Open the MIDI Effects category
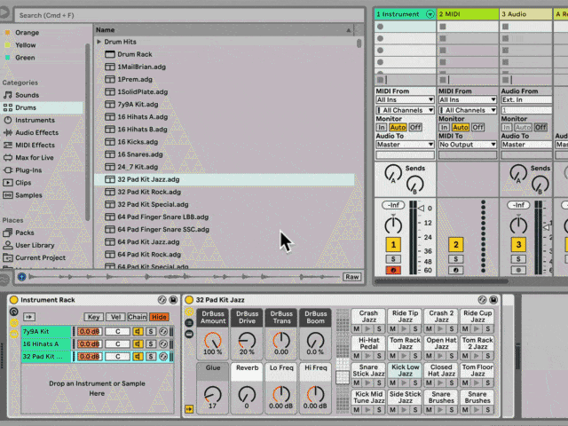 pyautogui.click(x=35, y=145)
